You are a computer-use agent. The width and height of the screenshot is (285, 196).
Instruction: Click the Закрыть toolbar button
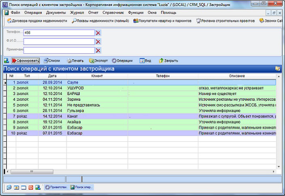click(x=168, y=61)
